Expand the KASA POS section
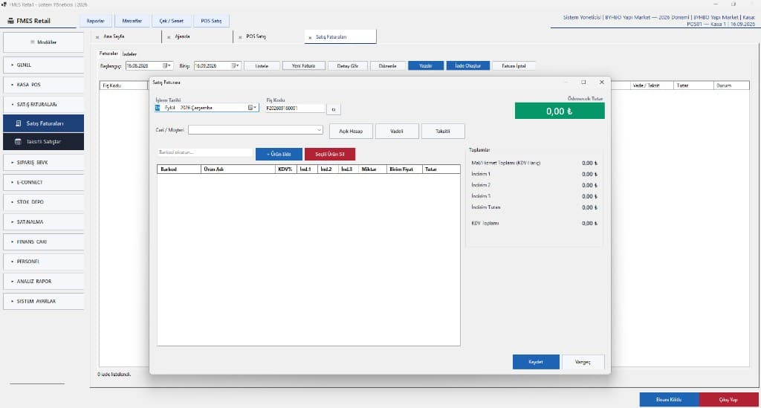The height and width of the screenshot is (408, 761). (x=44, y=85)
